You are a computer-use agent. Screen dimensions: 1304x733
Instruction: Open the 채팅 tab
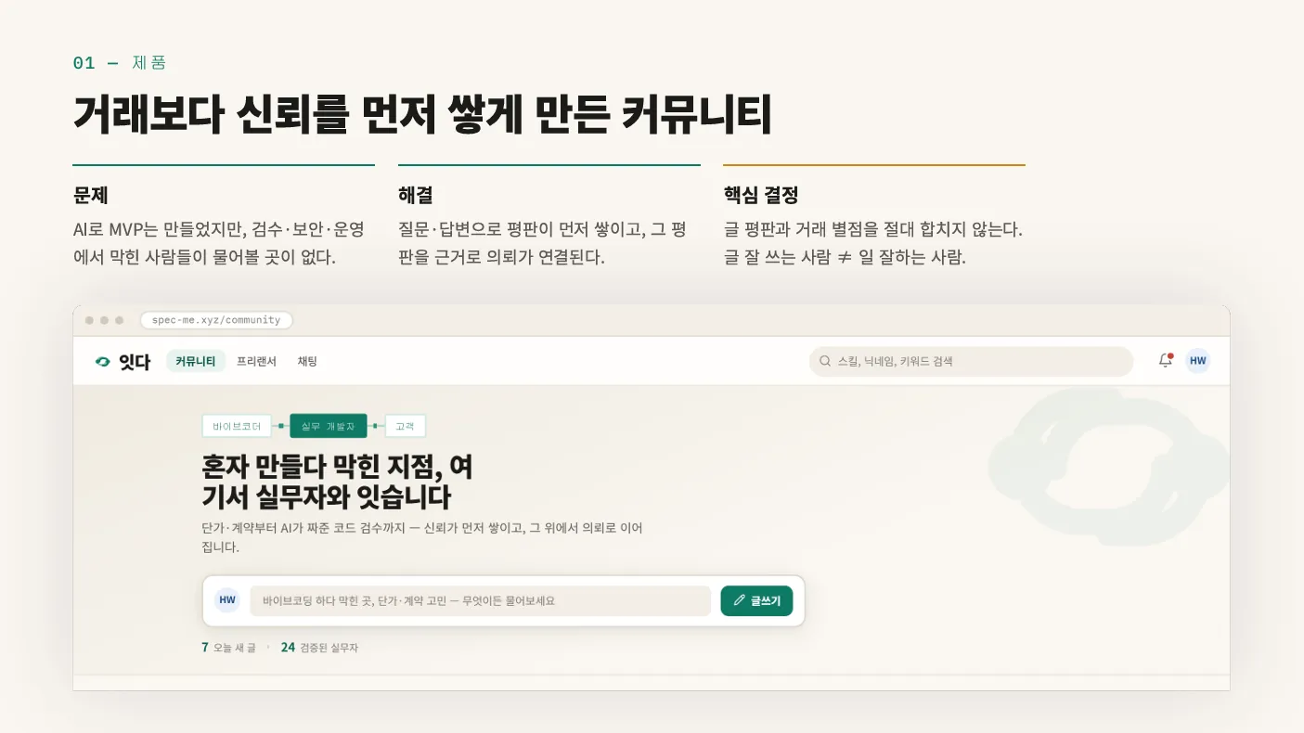coord(307,361)
